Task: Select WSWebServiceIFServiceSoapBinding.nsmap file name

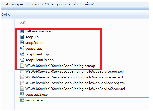Action: (60, 66)
